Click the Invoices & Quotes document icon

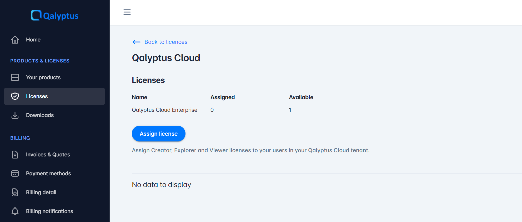coord(15,155)
